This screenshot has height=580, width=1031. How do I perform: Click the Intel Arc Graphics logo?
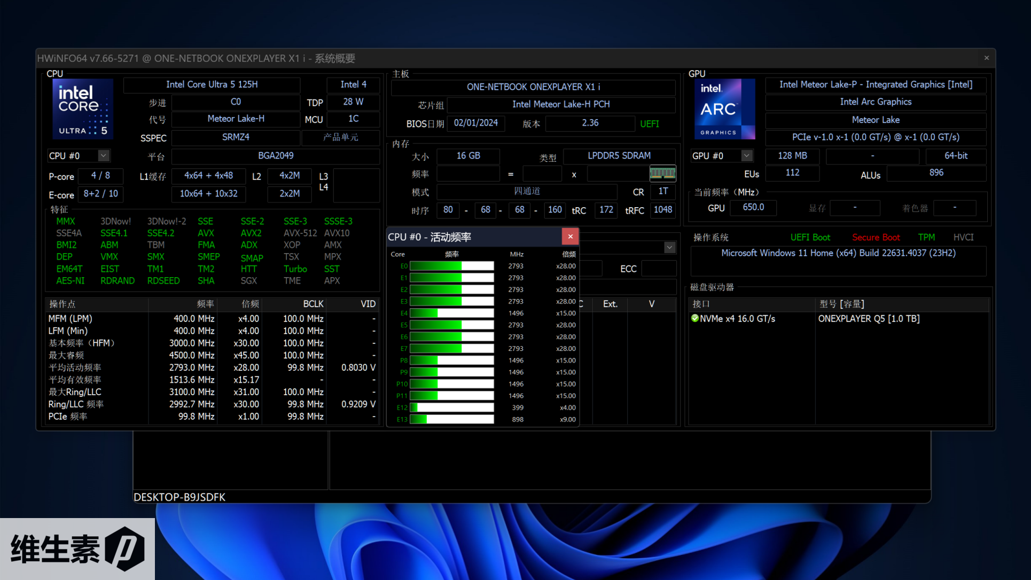pos(724,109)
